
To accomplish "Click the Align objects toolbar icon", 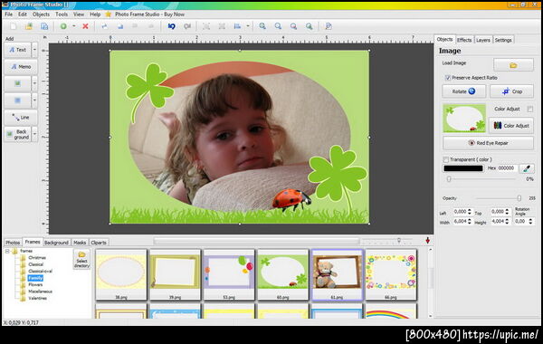I will [x=237, y=26].
